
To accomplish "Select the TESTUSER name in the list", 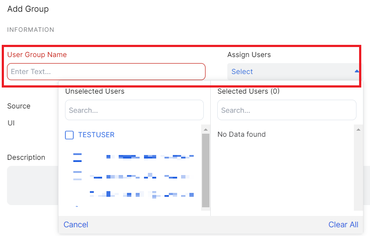I will point(96,135).
